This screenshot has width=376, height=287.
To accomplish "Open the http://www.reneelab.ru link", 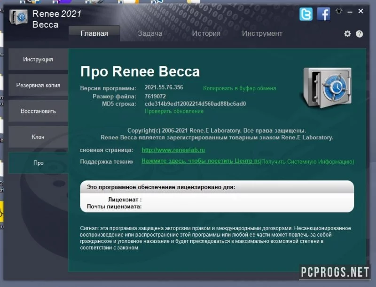I will (173, 150).
